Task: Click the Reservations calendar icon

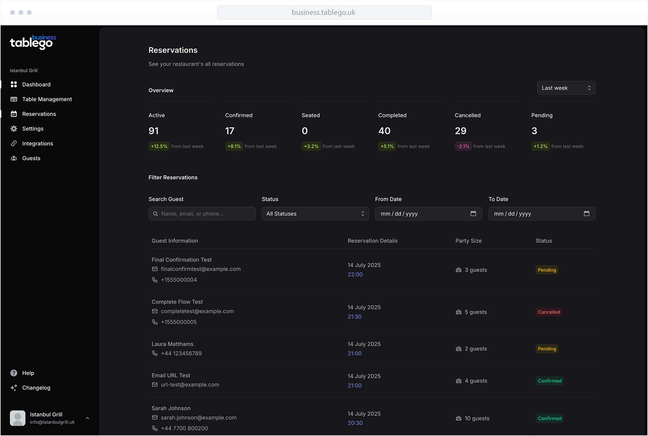Action: point(14,114)
